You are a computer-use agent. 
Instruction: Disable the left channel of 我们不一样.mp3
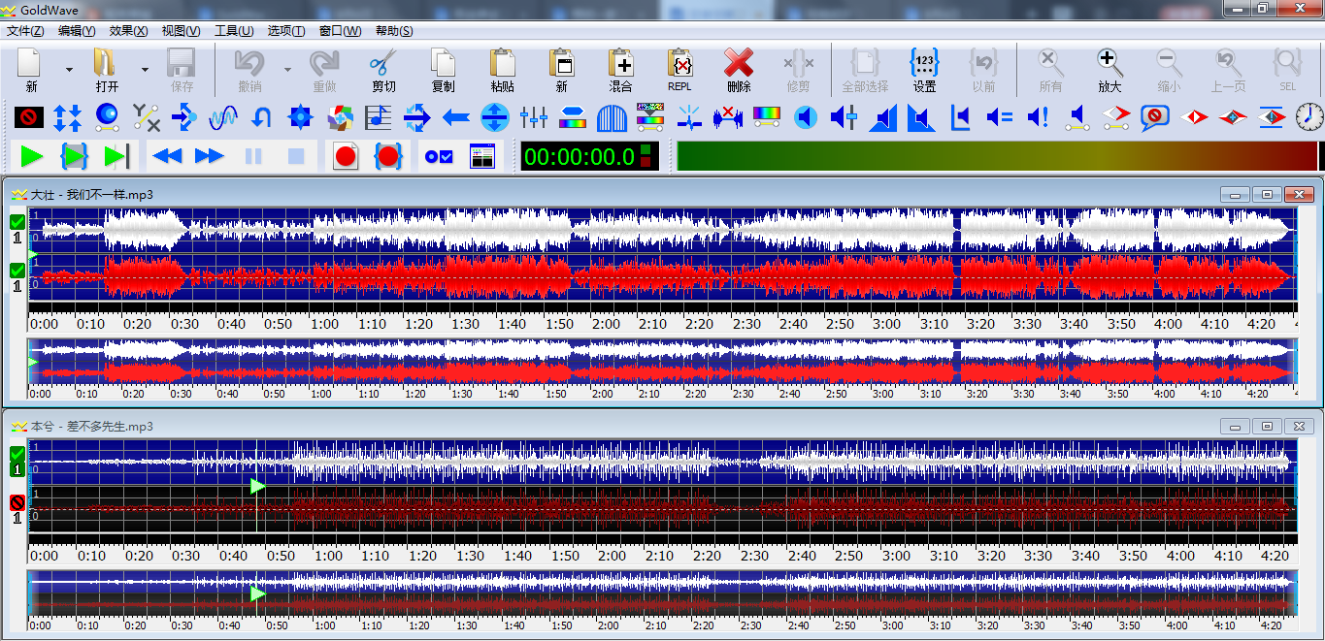pos(17,222)
